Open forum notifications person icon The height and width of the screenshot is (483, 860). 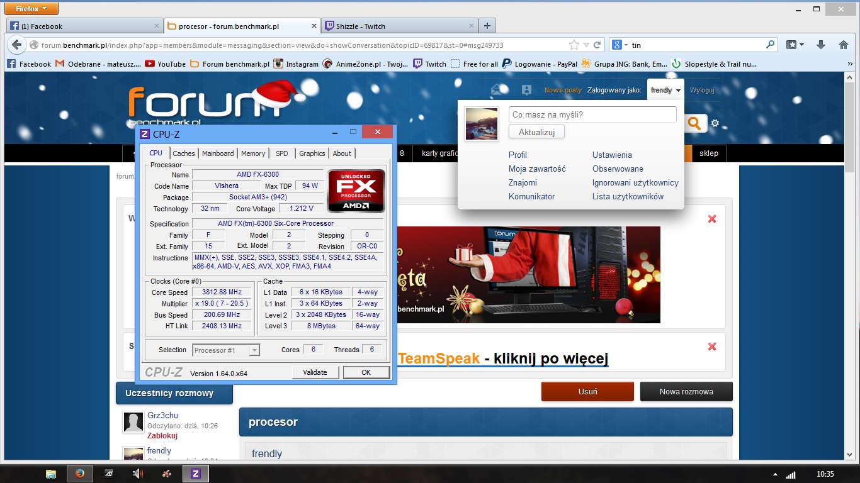[527, 90]
